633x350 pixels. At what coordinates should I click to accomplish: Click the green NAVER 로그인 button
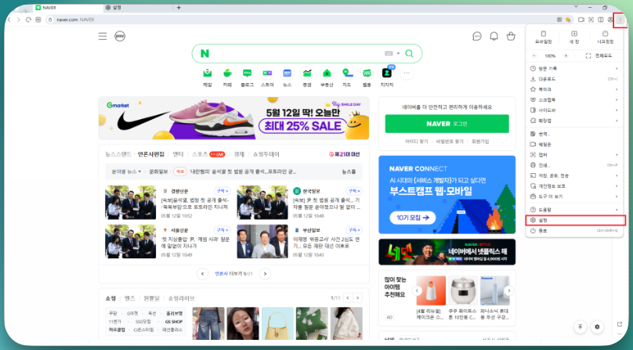click(x=447, y=124)
